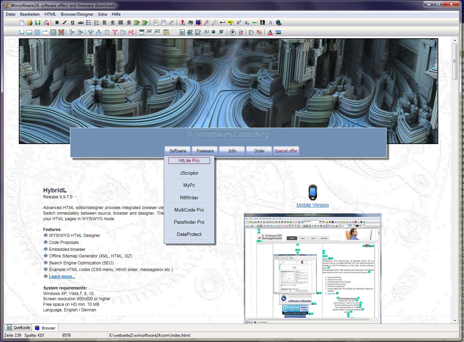The width and height of the screenshot is (464, 342).
Task: Open search with the binoculars icon
Action: [x=190, y=23]
